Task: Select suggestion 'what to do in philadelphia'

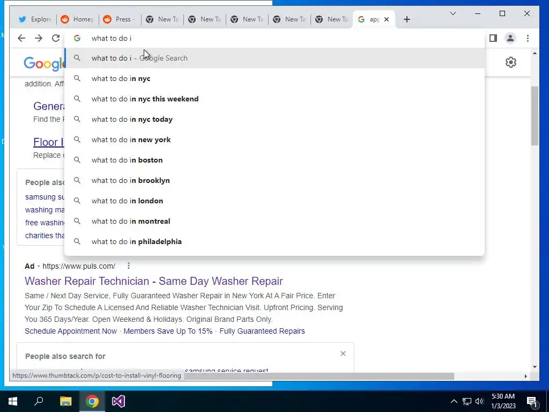Action: 274,241
